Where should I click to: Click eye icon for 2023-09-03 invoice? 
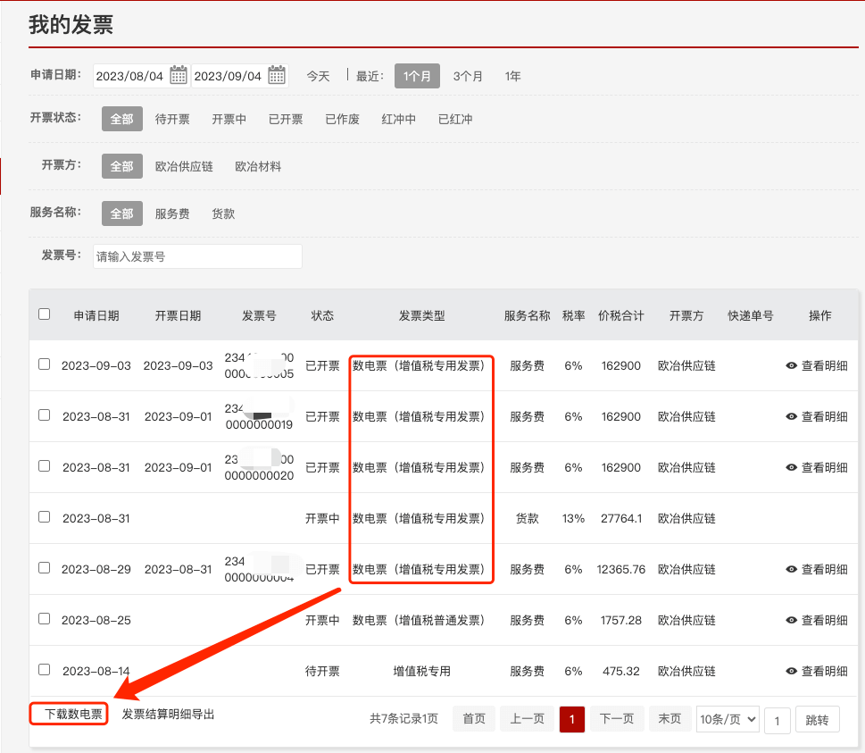pyautogui.click(x=792, y=366)
